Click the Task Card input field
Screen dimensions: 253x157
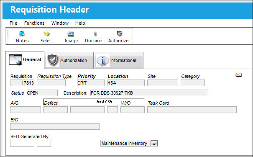pyautogui.click(x=192, y=110)
